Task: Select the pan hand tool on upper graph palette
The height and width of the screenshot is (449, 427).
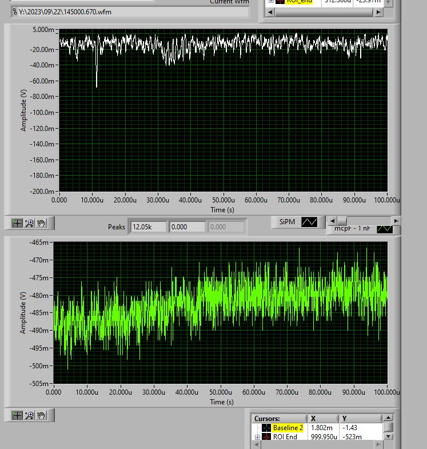Action: pos(41,222)
